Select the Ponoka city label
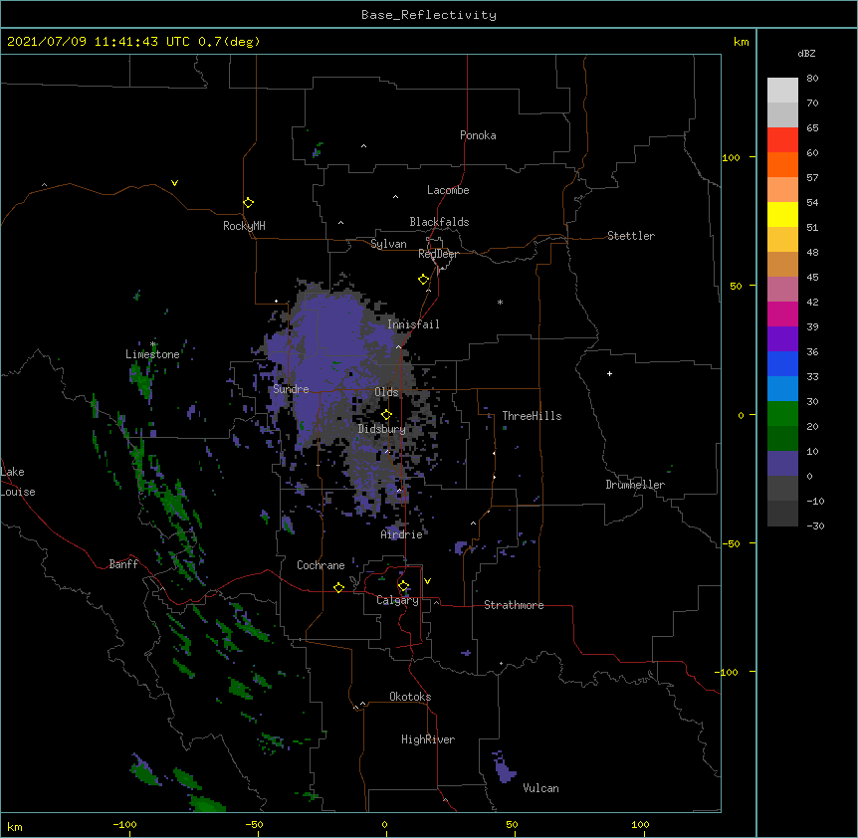This screenshot has width=858, height=838. tap(478, 135)
